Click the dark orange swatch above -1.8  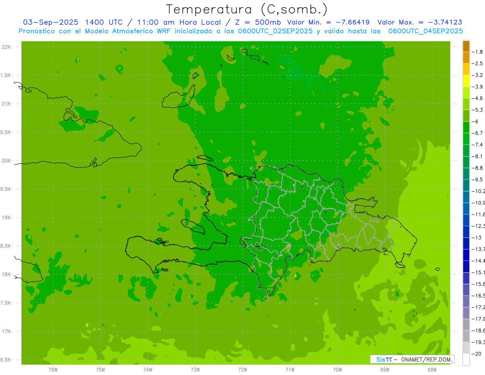click(466, 46)
